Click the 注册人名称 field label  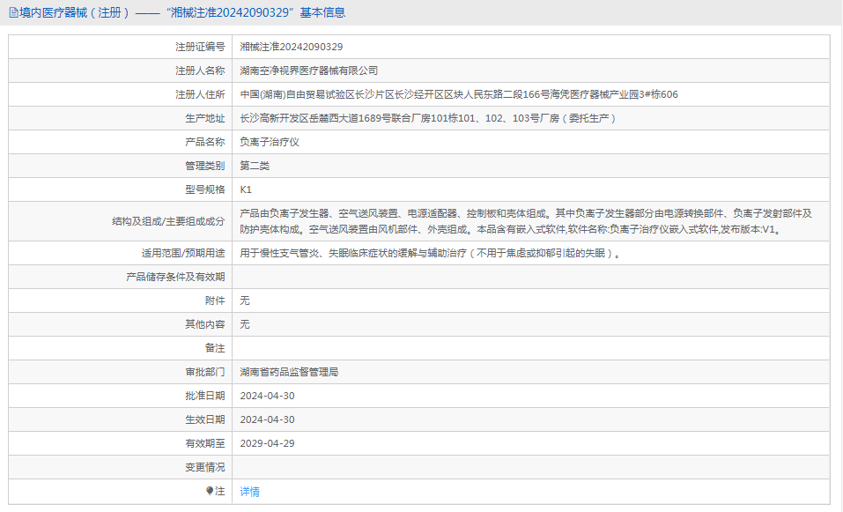(200, 70)
